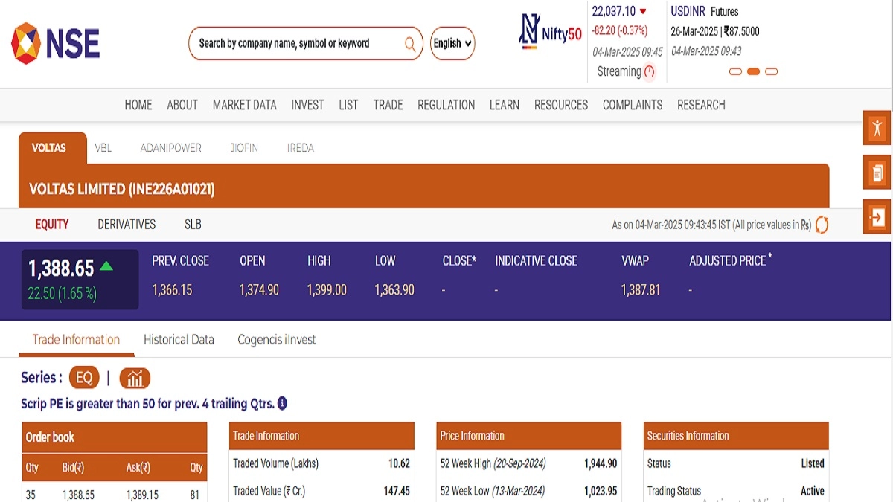The image size is (893, 502).
Task: Click the login arrow icon on right sidebar
Action: point(877,217)
